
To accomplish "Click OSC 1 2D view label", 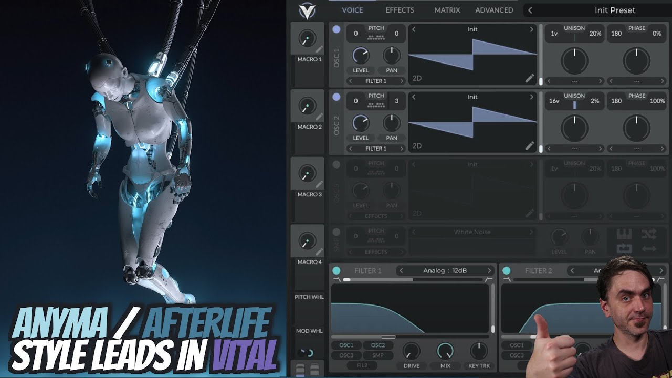I will 417,78.
